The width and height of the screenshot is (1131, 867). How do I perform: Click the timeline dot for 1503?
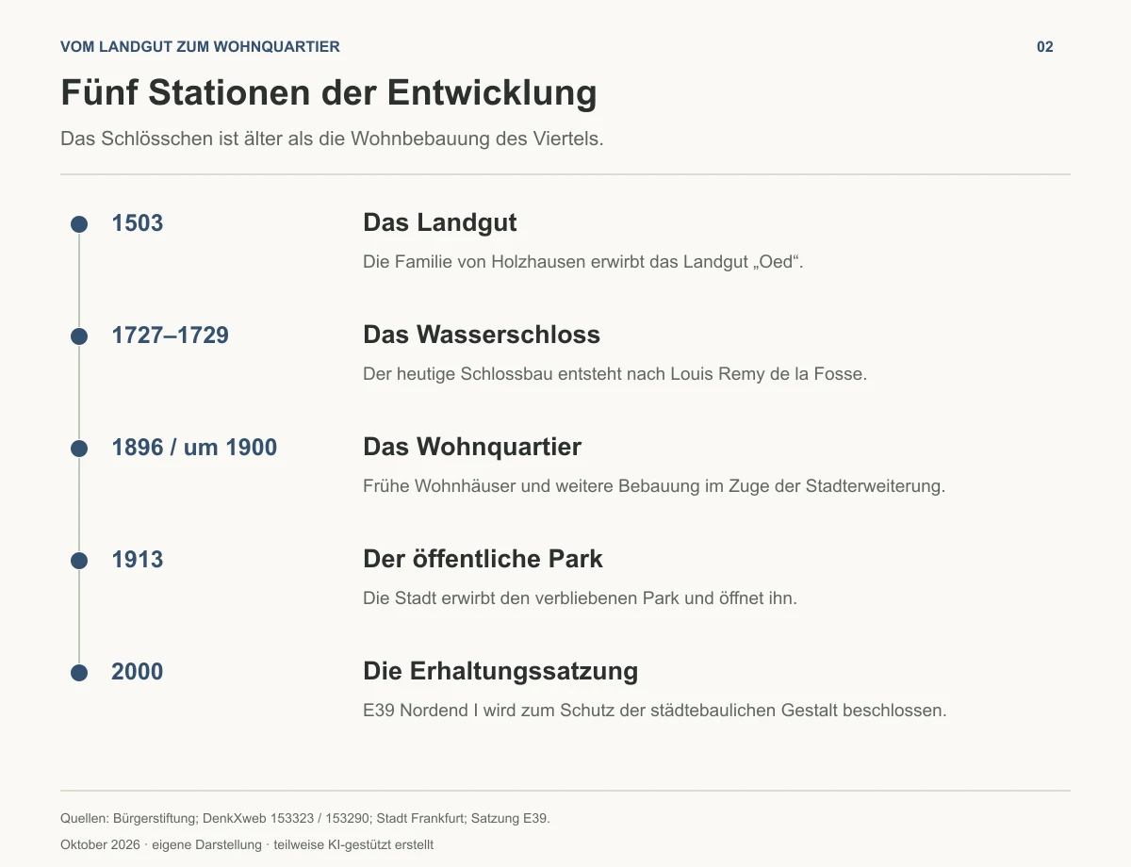(x=79, y=224)
